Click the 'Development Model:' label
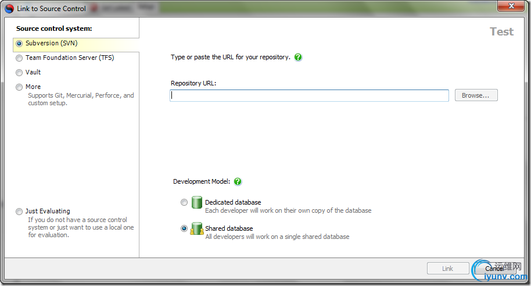The image size is (531, 286). click(202, 181)
